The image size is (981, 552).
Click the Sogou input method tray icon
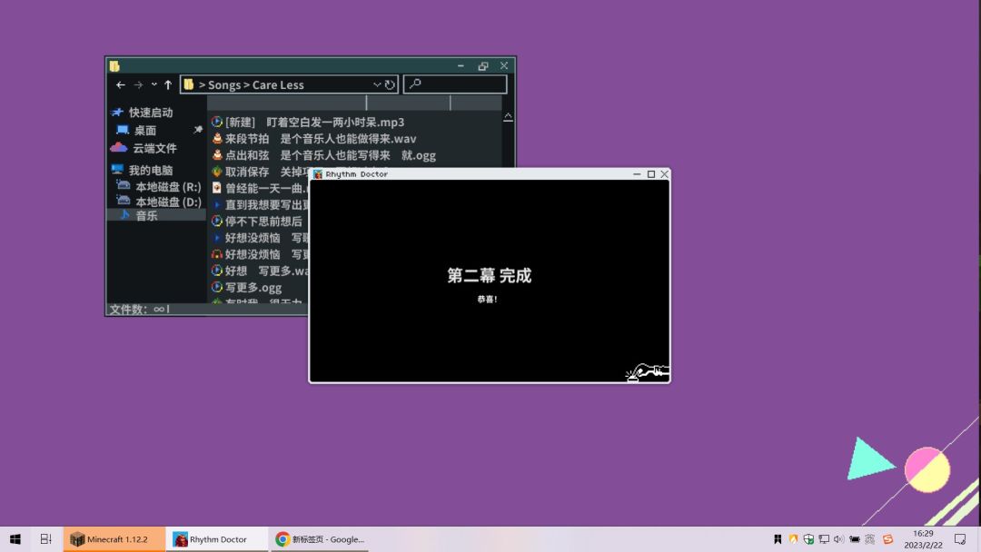(887, 539)
